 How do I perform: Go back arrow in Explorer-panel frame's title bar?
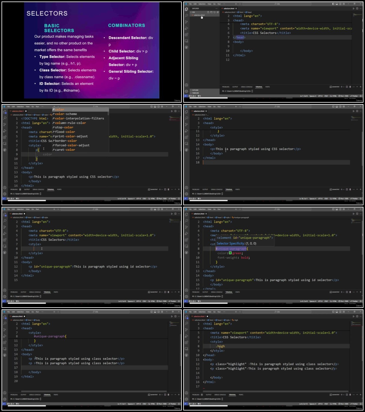click(x=236, y=4)
